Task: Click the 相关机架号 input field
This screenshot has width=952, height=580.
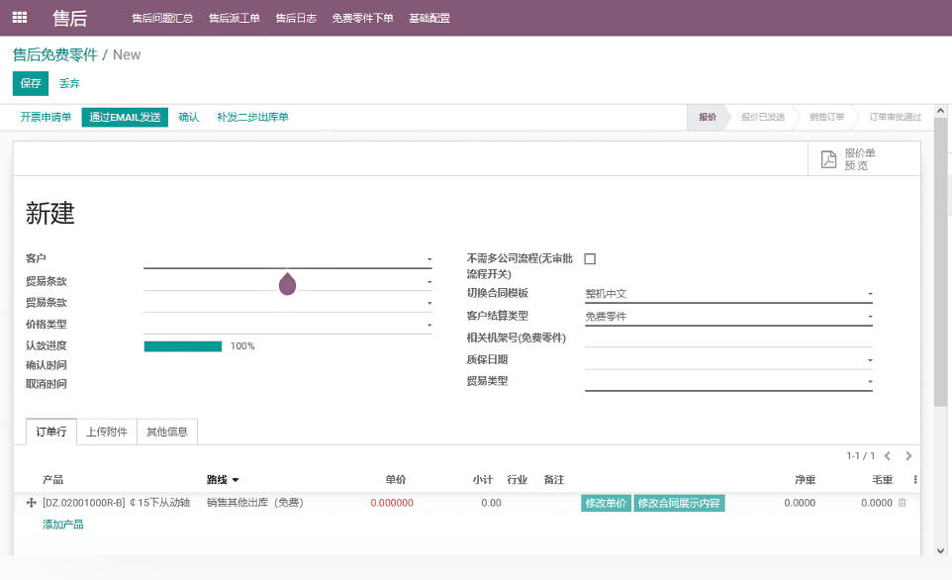Action: 727,338
